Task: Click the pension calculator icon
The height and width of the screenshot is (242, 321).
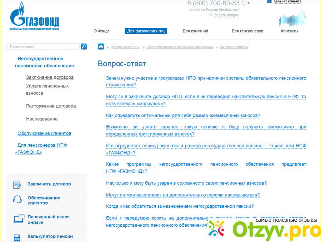Action: [x=17, y=237]
